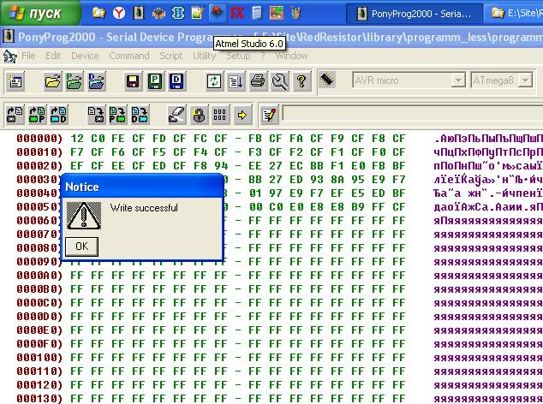Click the empty text field beside Edit note
The image size is (543, 404).
(x=411, y=114)
